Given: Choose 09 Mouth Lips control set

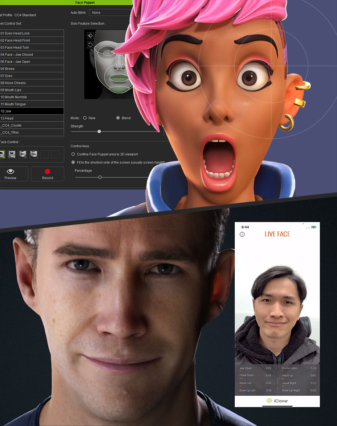Looking at the screenshot, I should 32,90.
